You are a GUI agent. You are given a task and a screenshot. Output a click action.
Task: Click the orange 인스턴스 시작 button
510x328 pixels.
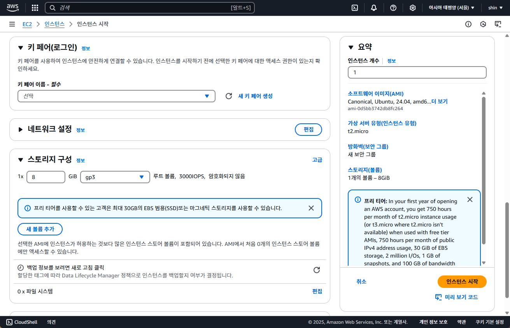click(x=462, y=282)
